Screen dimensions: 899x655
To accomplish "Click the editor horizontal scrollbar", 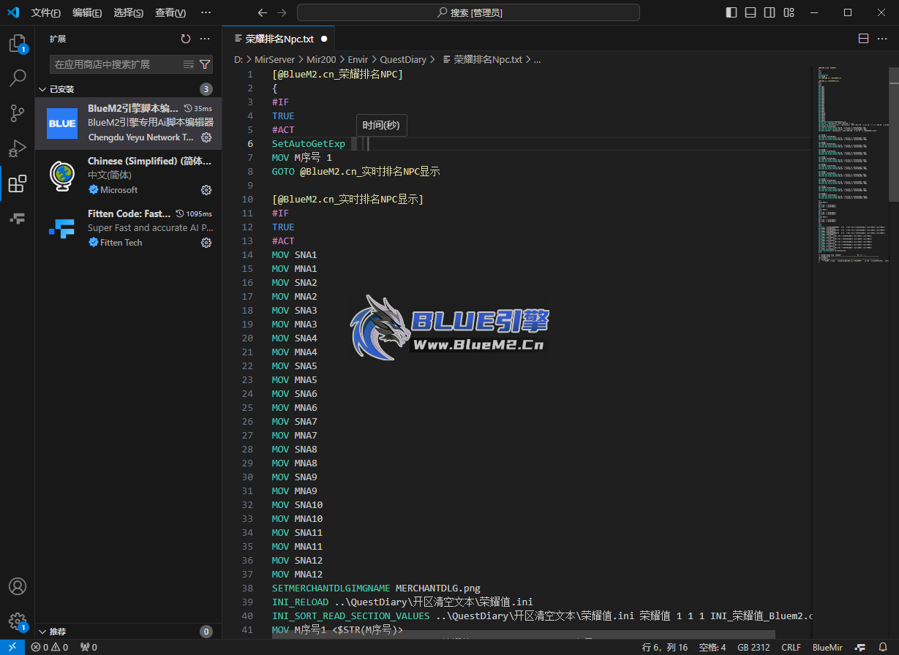I will click(x=523, y=635).
